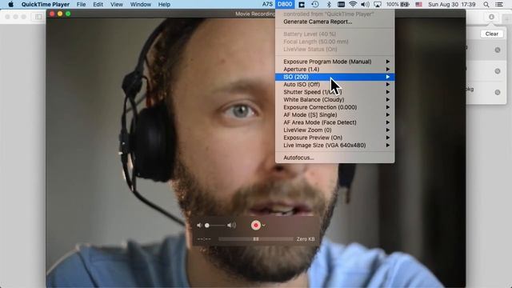Open the Help menu
The image size is (512, 288).
click(x=164, y=4)
